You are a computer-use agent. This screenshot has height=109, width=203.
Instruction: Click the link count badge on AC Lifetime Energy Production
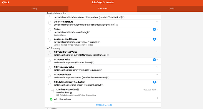point(154,82)
